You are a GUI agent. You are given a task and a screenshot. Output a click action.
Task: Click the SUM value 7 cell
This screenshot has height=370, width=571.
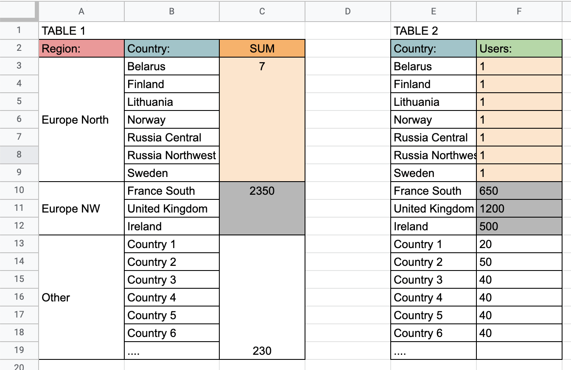[x=262, y=119]
